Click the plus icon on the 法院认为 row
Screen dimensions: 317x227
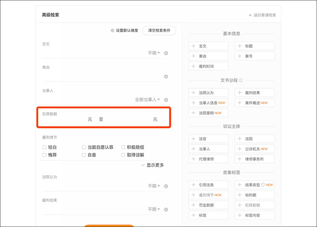(166, 186)
